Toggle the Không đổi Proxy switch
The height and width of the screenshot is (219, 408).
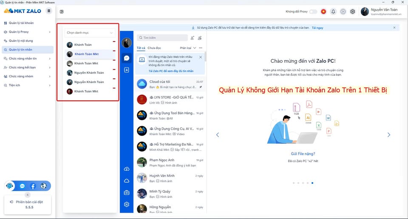pos(313,12)
